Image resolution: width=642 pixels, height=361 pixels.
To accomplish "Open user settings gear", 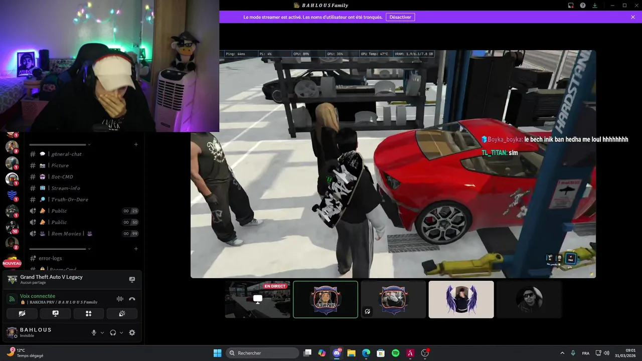I will coord(132,332).
